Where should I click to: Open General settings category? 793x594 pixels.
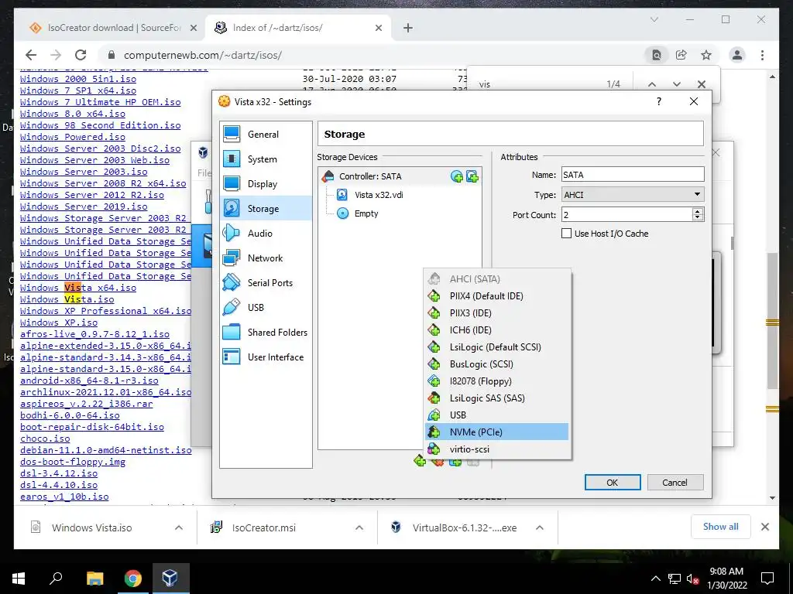266,135
